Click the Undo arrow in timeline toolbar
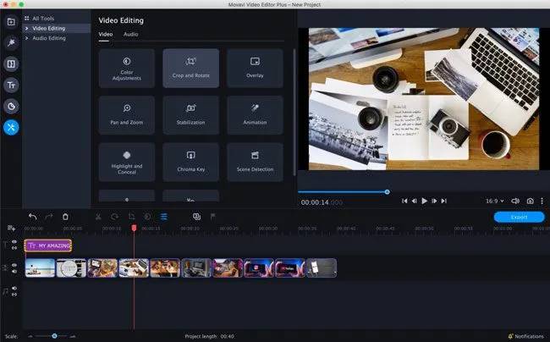Viewport: 550px width, 342px height. click(x=33, y=217)
